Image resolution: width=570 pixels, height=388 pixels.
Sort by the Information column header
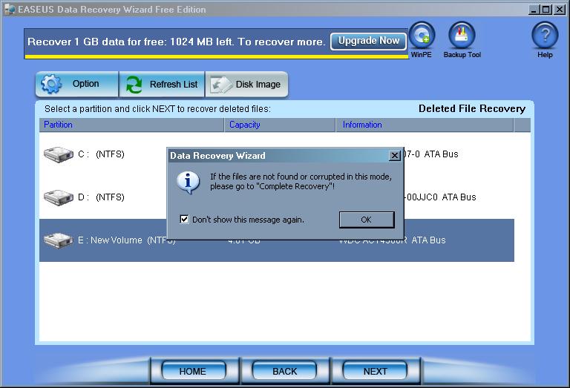click(x=425, y=125)
